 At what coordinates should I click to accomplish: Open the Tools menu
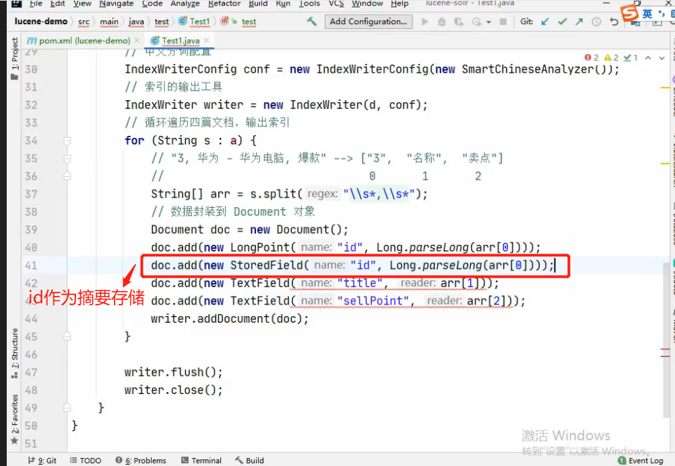click(309, 3)
